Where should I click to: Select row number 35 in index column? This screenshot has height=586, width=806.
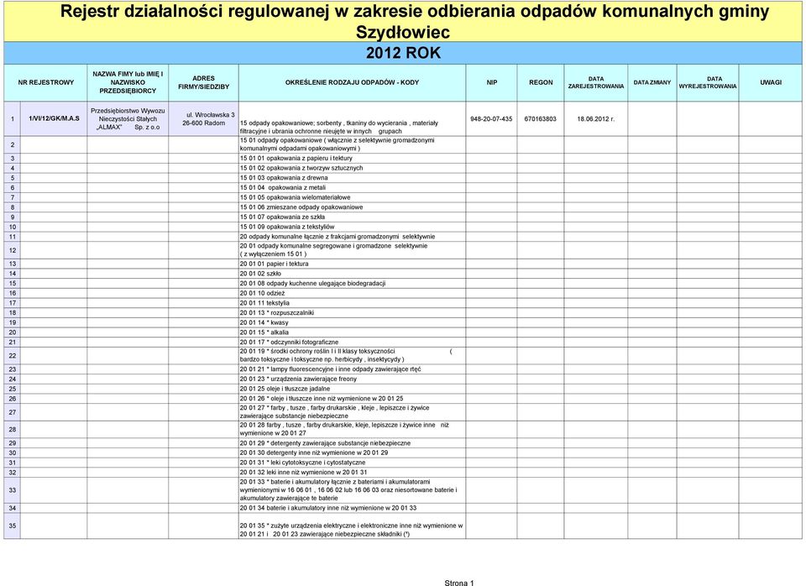(13, 526)
